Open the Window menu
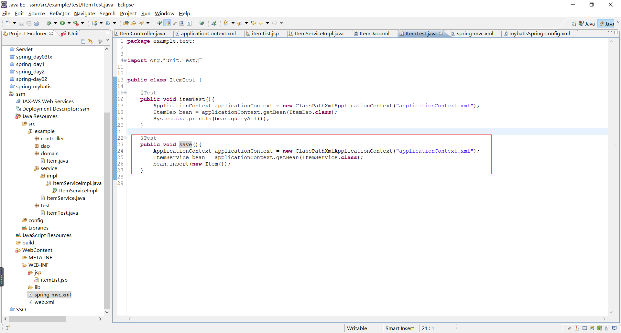The image size is (621, 333). pyautogui.click(x=164, y=13)
